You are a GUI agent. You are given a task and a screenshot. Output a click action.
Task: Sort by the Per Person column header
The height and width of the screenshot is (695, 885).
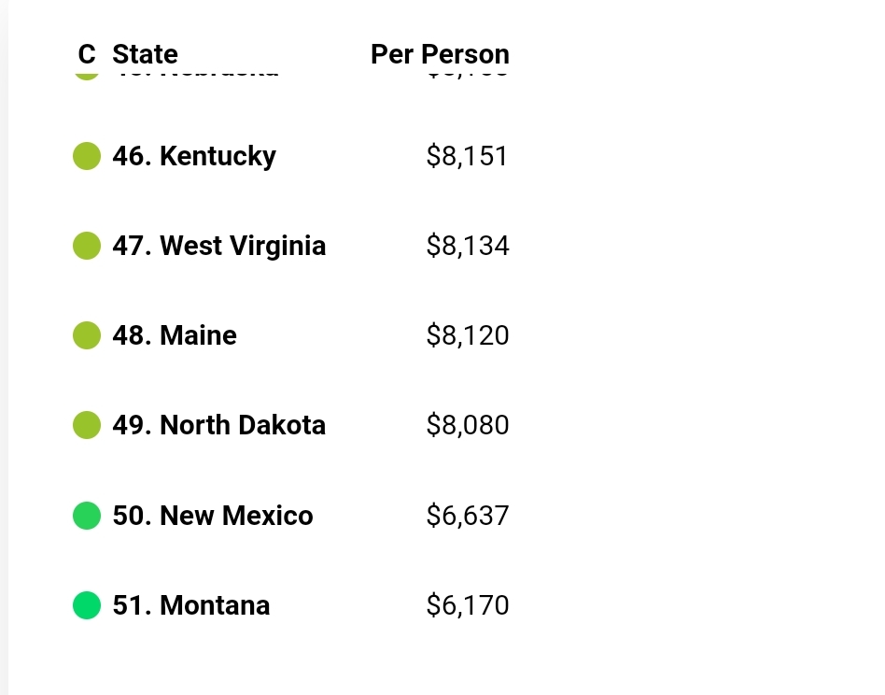click(x=440, y=54)
